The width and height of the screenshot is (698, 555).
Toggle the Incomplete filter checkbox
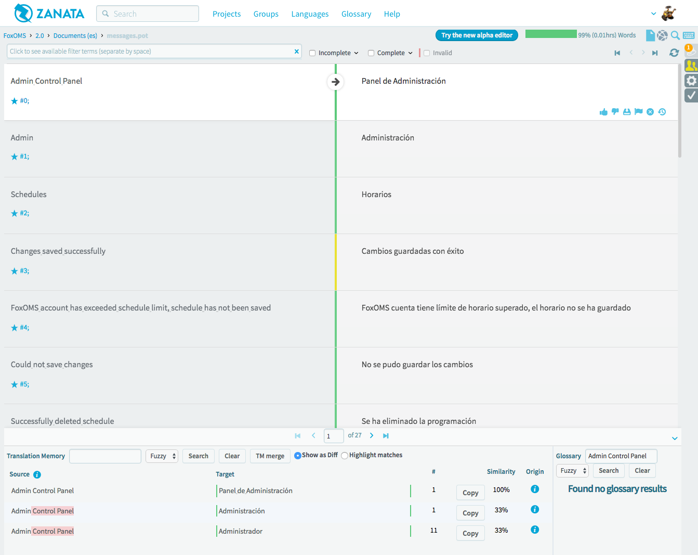pos(312,53)
